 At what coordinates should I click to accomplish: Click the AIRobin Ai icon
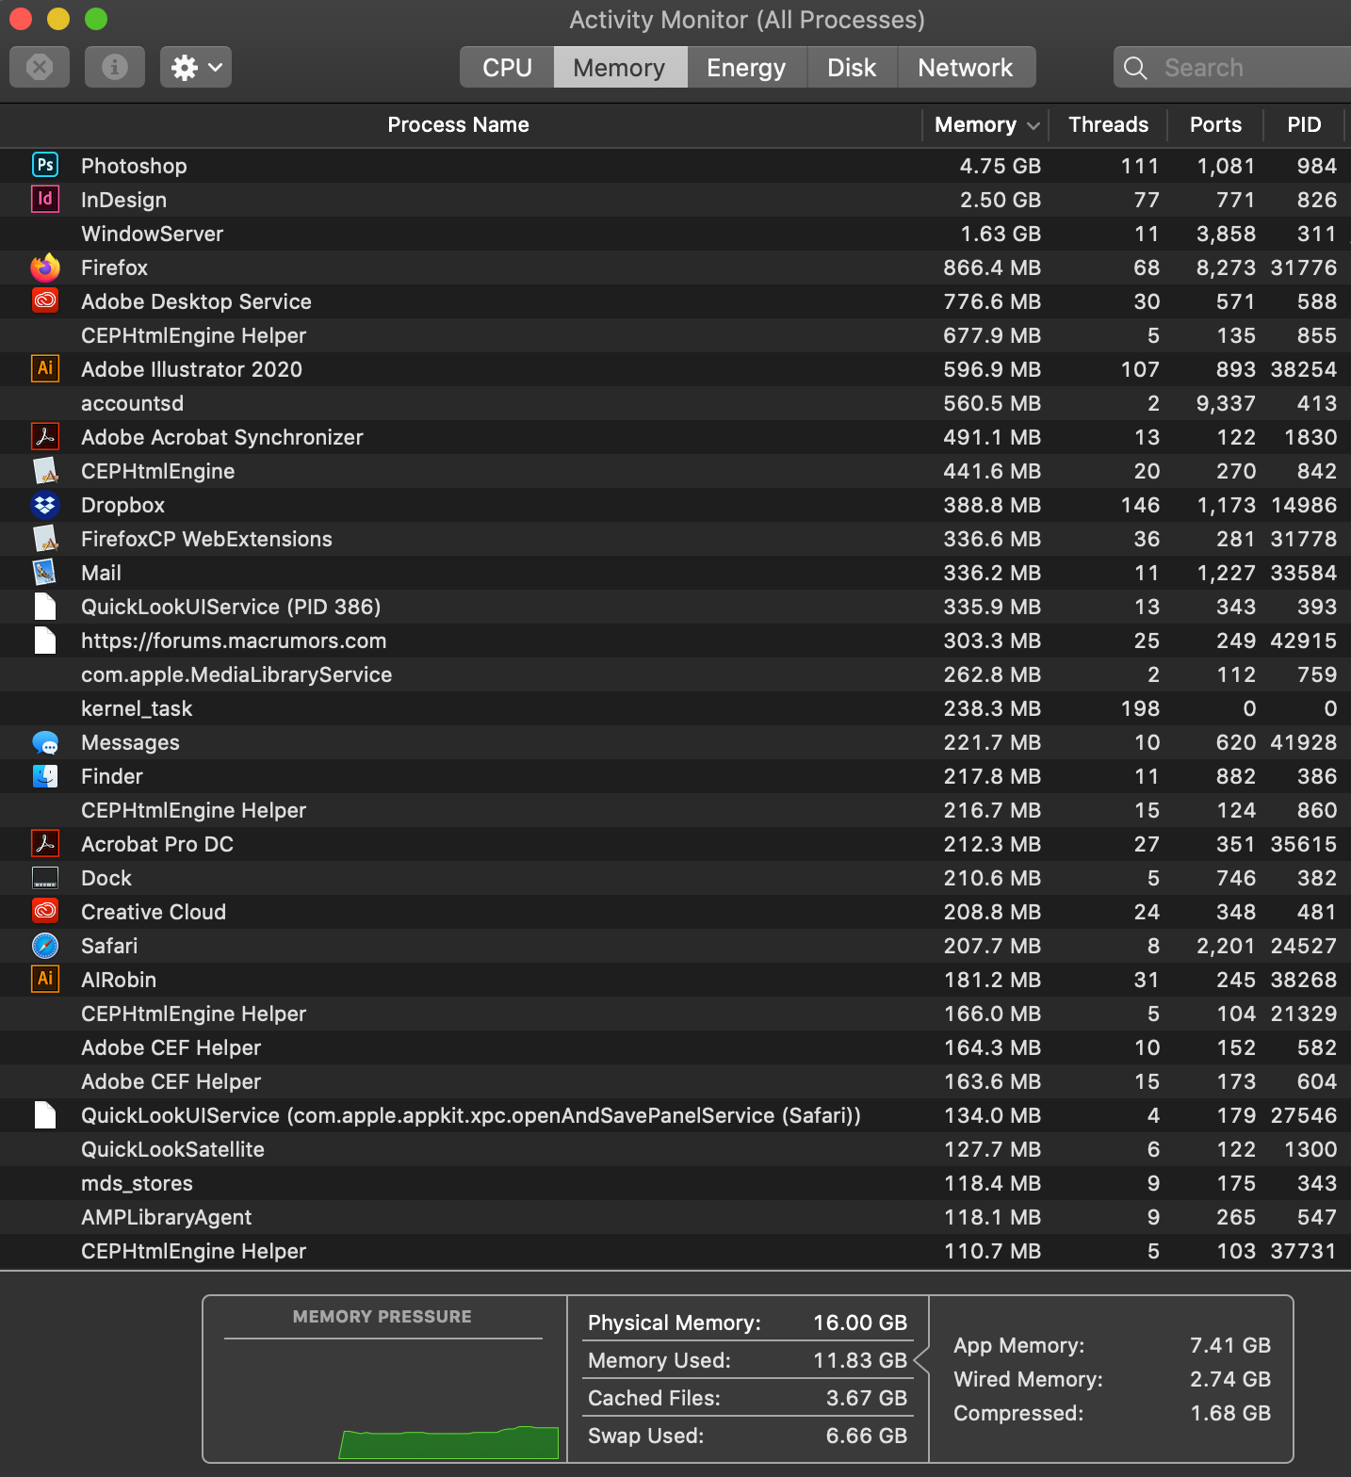pos(45,979)
